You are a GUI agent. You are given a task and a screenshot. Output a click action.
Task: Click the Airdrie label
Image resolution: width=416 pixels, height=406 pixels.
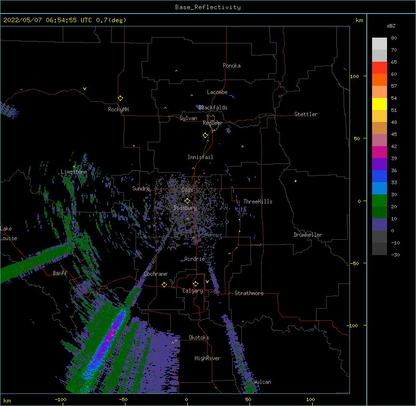pos(195,259)
